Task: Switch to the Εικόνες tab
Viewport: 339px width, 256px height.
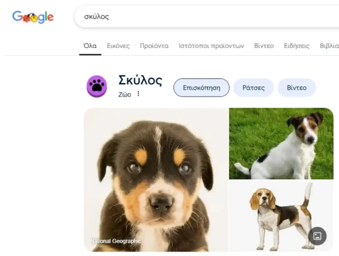Action: 118,46
